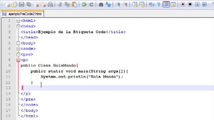Copy selection using the Copy icon

pyautogui.click(x=67, y=4)
